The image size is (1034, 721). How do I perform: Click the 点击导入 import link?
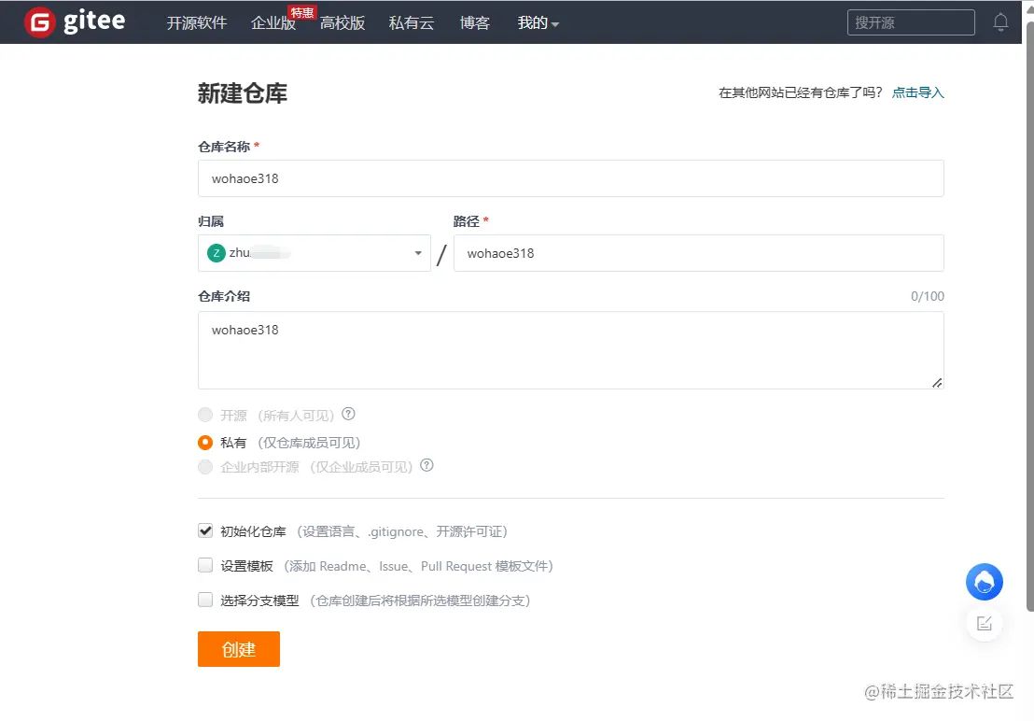tap(918, 92)
